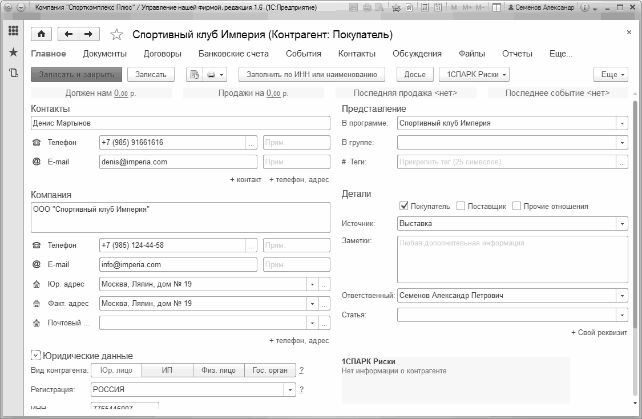Open the Юр. адрес dropdown arrow
The image size is (642, 419).
pos(312,284)
